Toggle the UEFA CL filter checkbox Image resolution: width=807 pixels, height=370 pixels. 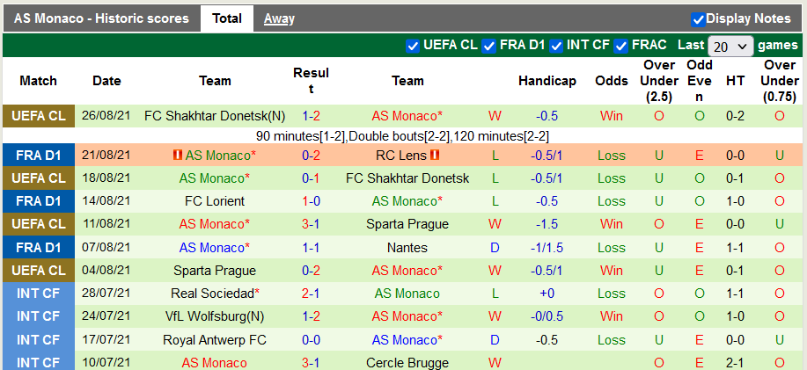(x=413, y=46)
